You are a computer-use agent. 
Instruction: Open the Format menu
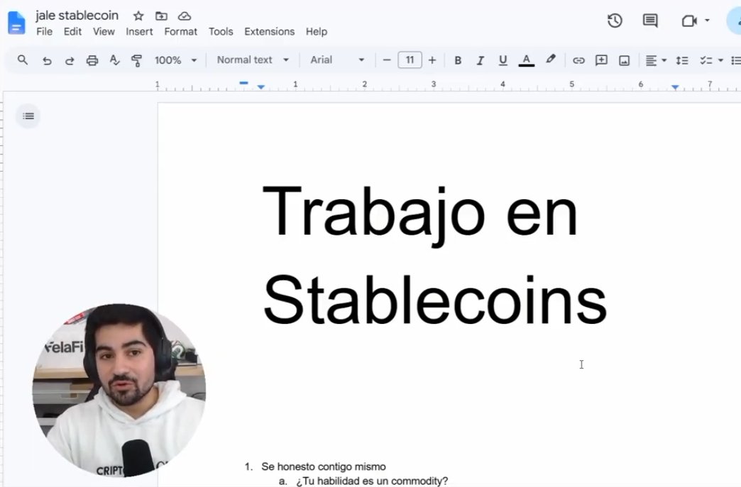180,32
